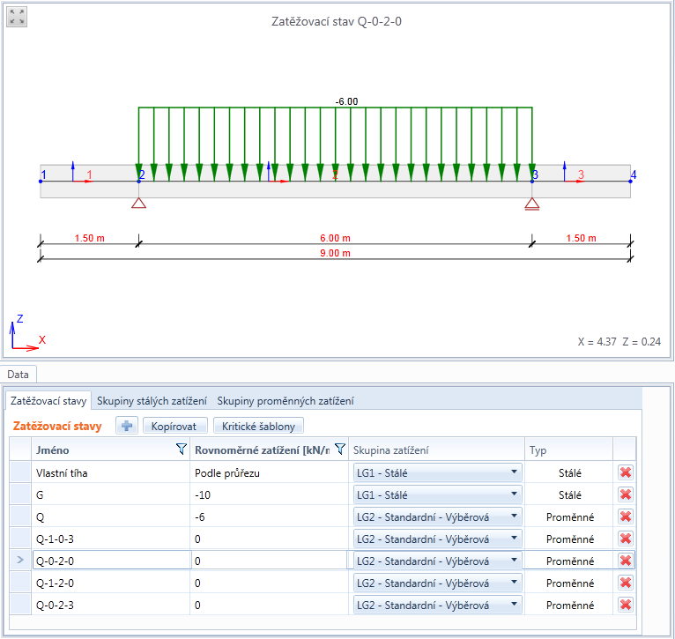Click the Q load case name cell
The height and width of the screenshot is (639, 675).
tap(111, 516)
